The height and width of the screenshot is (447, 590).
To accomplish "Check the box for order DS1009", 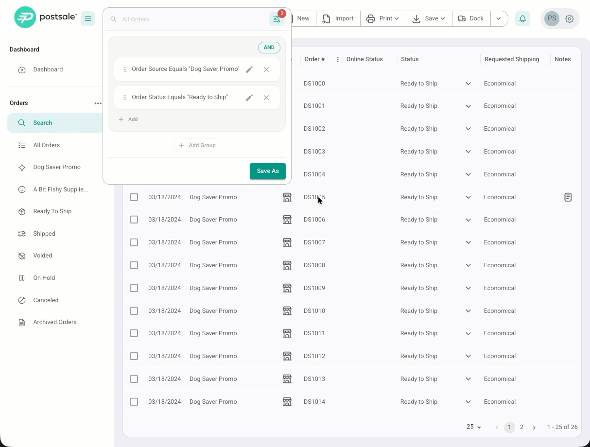I will 134,288.
